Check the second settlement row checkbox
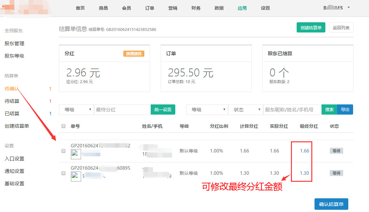 (63, 173)
